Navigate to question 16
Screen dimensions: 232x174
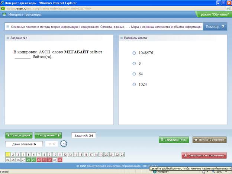86,155
